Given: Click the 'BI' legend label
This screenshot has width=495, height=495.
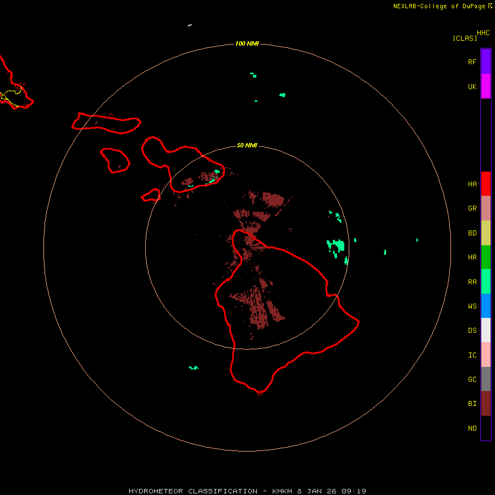Looking at the screenshot, I should pyautogui.click(x=472, y=404).
